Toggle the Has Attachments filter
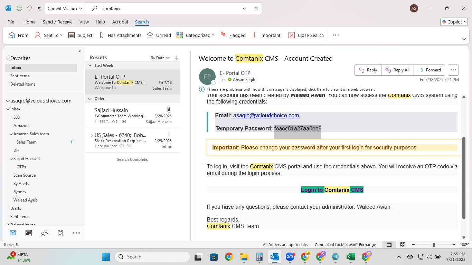Viewport: 472px width, 265px height. [x=120, y=35]
